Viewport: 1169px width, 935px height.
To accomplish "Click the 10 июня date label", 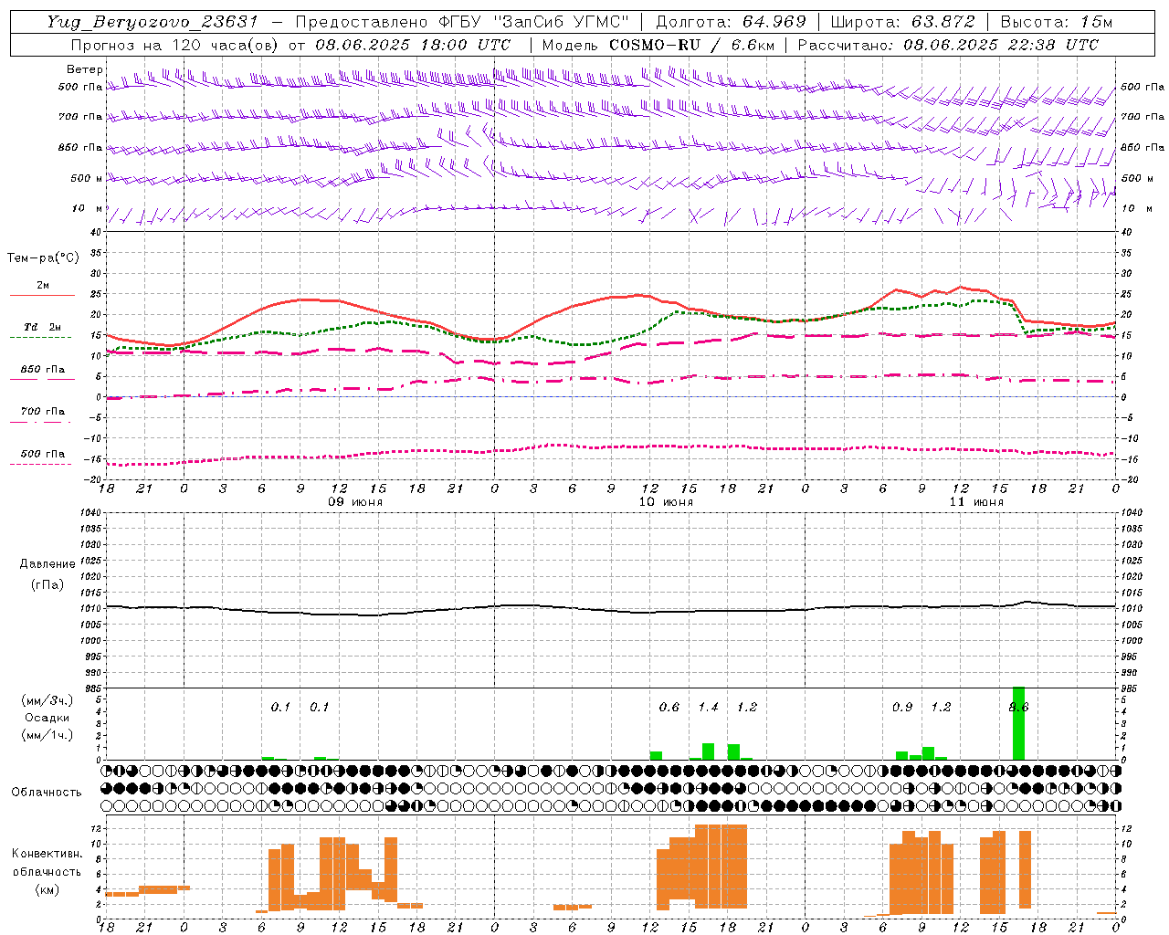I will [666, 502].
